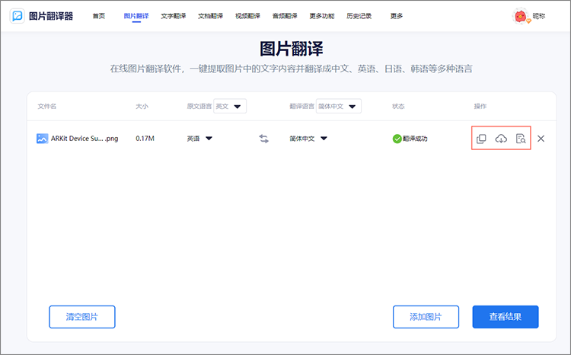Click the 大小 column header
This screenshot has width=571, height=355.
point(142,106)
